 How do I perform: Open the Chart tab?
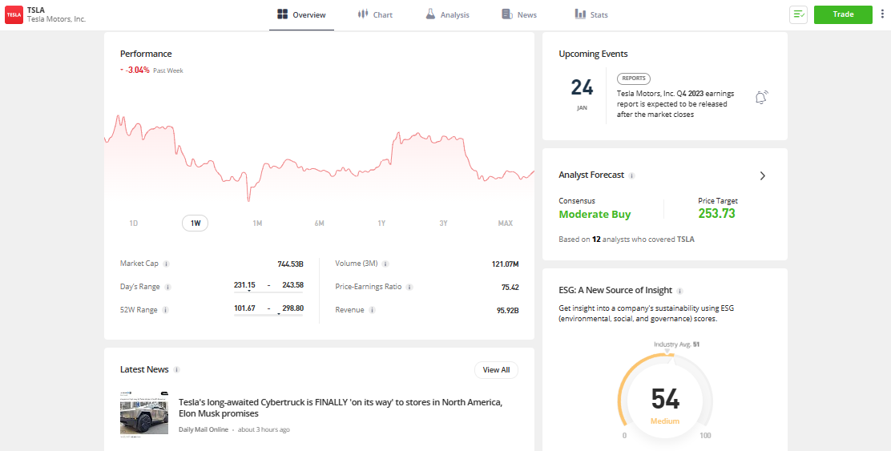point(375,14)
